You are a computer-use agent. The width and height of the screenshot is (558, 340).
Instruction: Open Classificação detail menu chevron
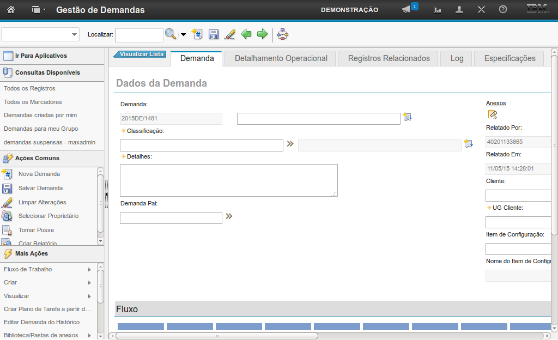coord(290,144)
